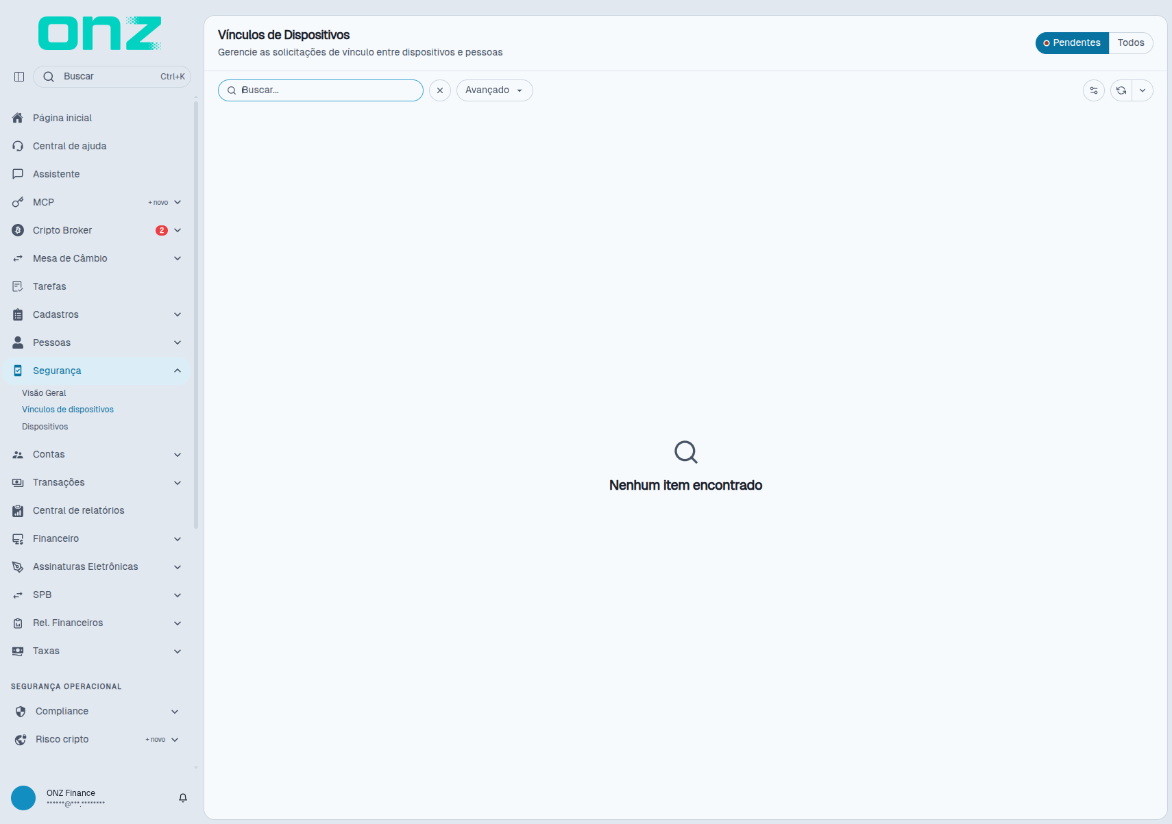Open the Dispositivos submenu item

(x=45, y=427)
